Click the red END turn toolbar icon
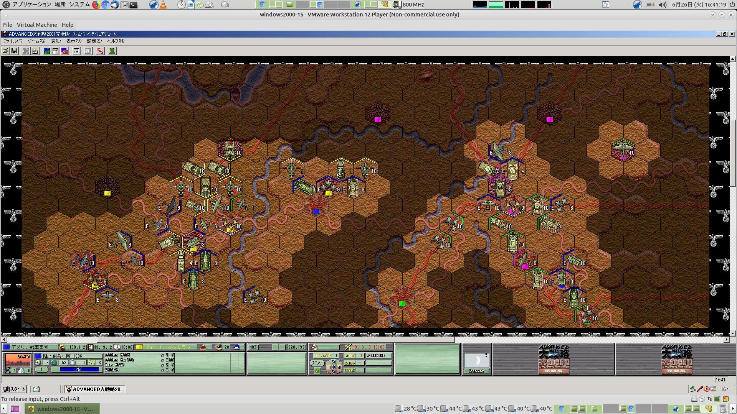Screen dimensions: 737x414 click(100, 51)
